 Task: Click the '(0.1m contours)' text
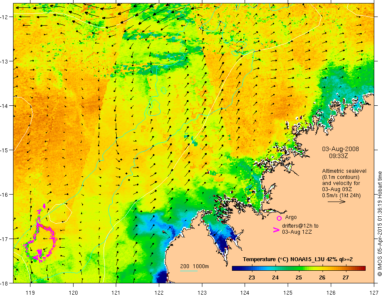click(x=341, y=177)
